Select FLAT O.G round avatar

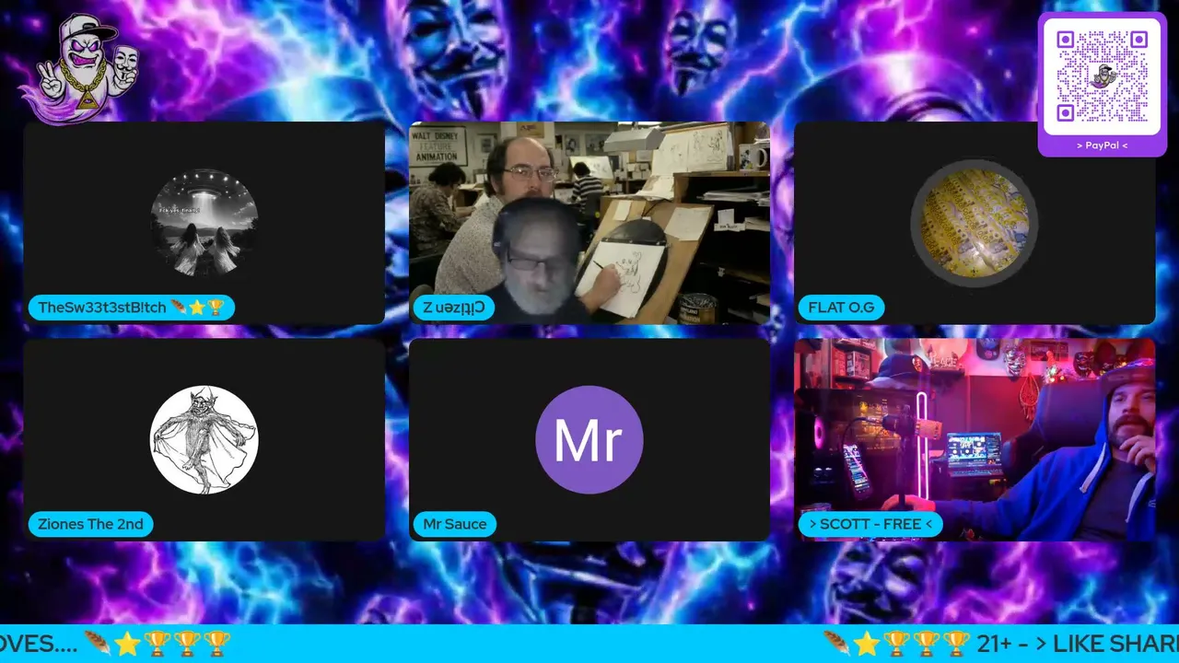coord(975,223)
